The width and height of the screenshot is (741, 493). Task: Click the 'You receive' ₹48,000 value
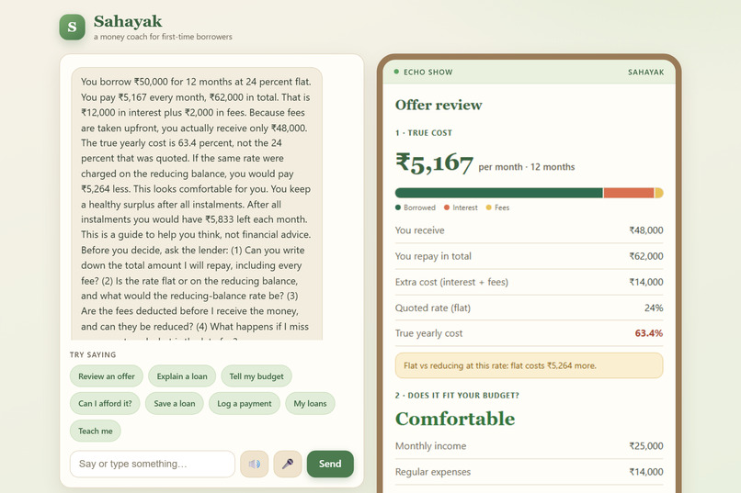tap(646, 230)
